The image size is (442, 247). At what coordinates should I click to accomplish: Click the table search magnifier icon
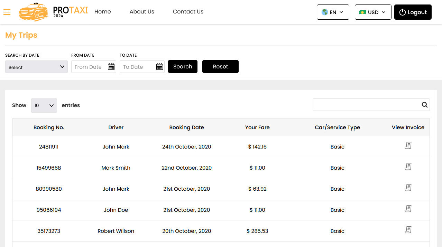(x=425, y=105)
